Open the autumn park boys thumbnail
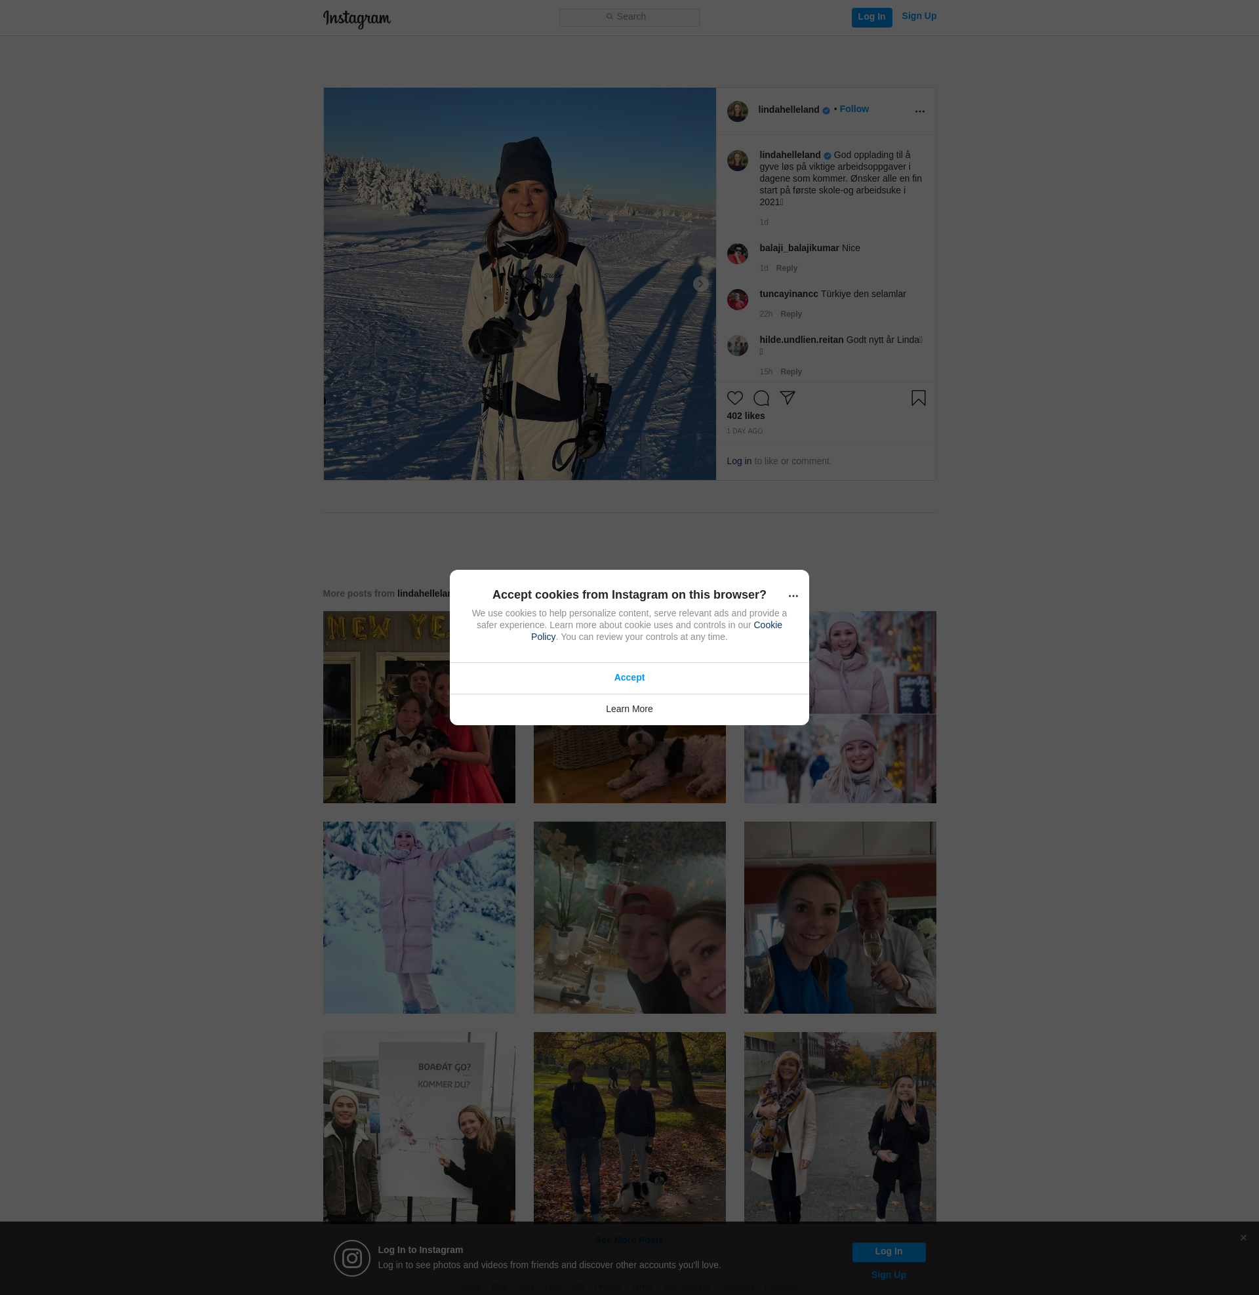The image size is (1259, 1295). (x=629, y=1128)
